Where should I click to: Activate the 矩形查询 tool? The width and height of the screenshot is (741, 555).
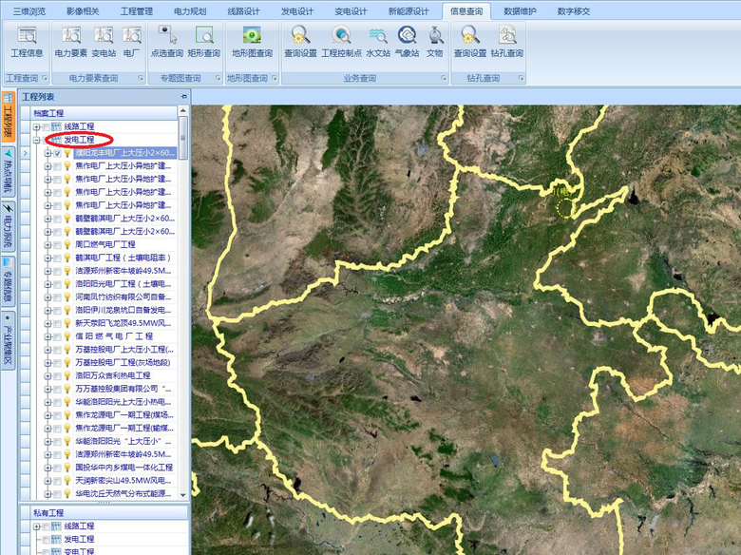(x=203, y=43)
